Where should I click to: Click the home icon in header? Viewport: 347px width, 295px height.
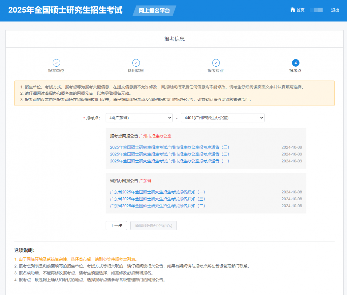coord(292,10)
